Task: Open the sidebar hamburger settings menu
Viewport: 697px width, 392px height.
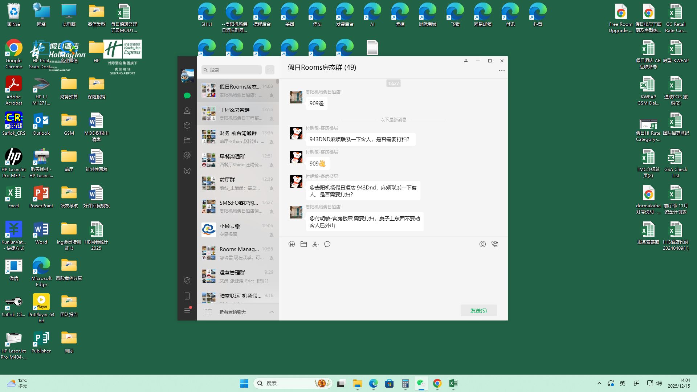Action: 187,311
